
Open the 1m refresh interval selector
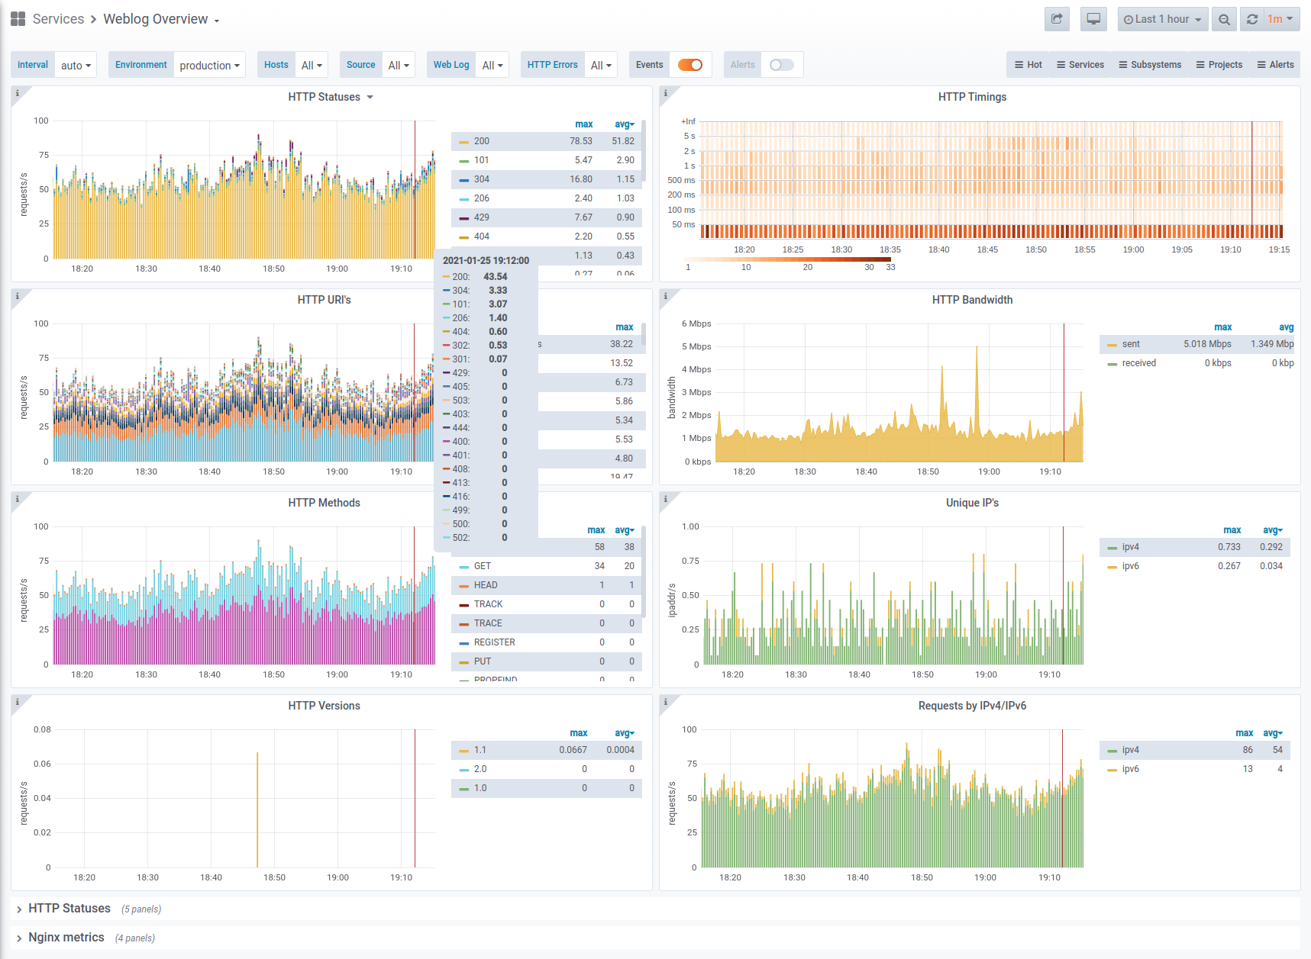[1281, 19]
